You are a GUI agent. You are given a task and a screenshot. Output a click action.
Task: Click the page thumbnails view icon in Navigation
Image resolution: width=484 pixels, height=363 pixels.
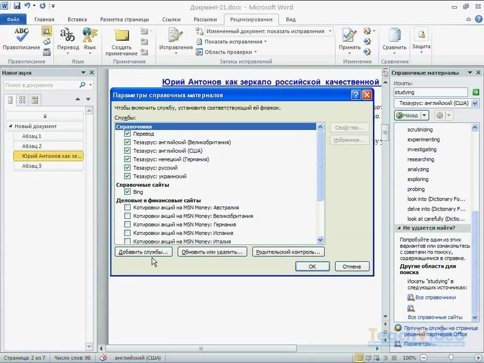22,100
